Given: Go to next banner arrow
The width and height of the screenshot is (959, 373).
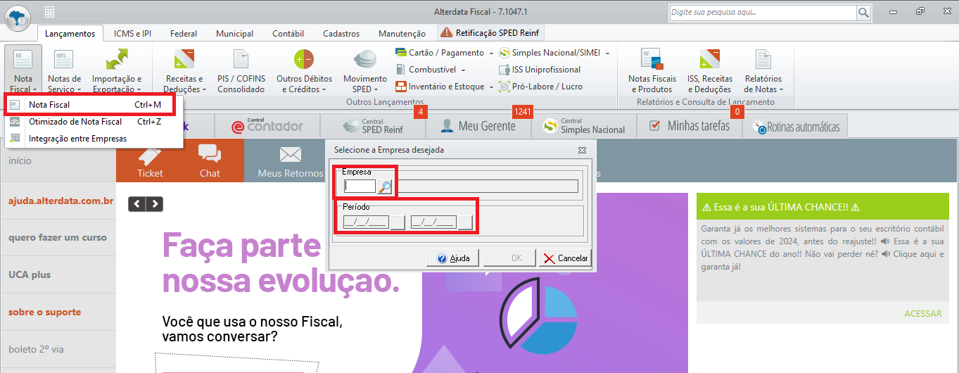Looking at the screenshot, I should click(154, 204).
